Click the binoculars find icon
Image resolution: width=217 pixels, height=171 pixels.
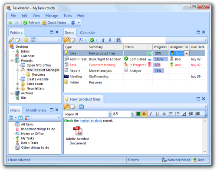(x=118, y=40)
